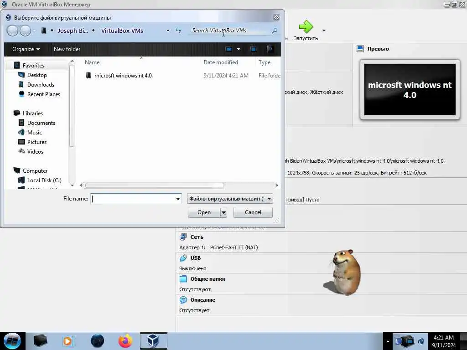Open the Organize menu
Viewport: 467px width, 350px height.
[x=26, y=49]
